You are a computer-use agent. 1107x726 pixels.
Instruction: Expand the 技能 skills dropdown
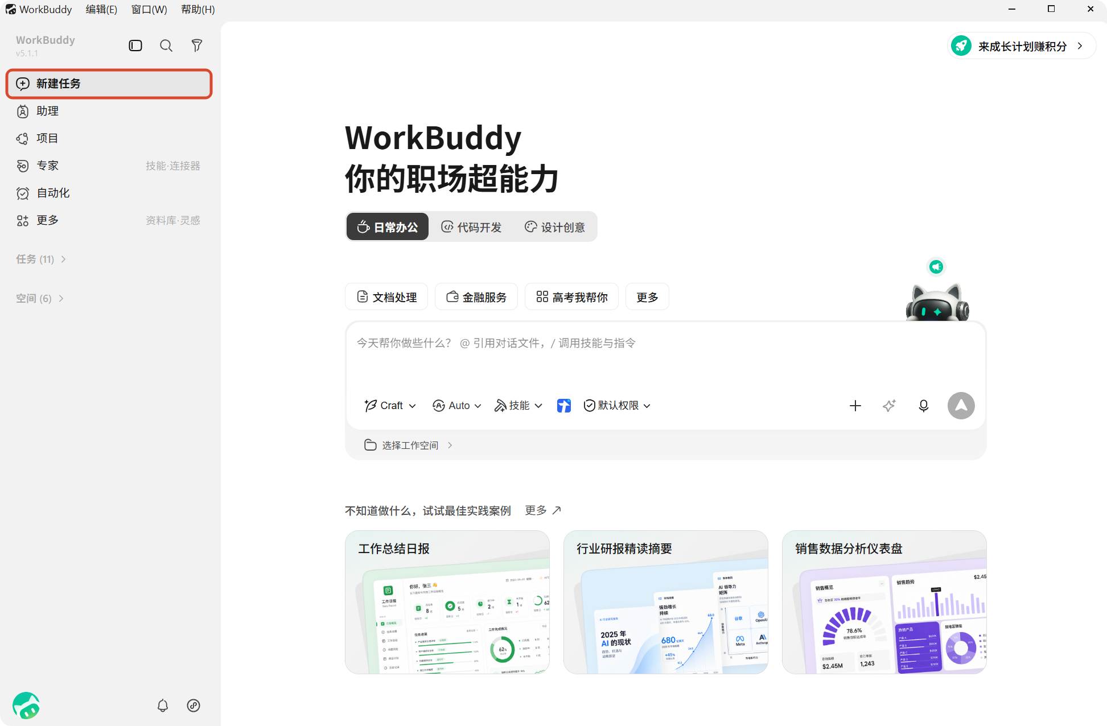click(x=518, y=406)
